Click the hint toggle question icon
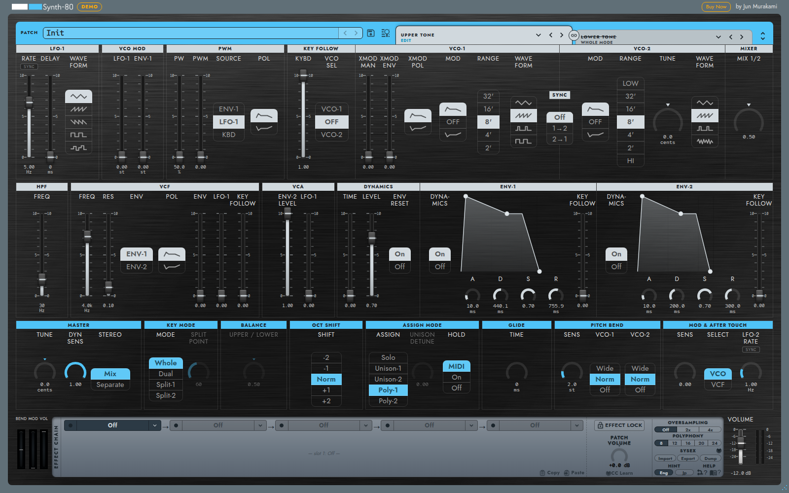 702,472
